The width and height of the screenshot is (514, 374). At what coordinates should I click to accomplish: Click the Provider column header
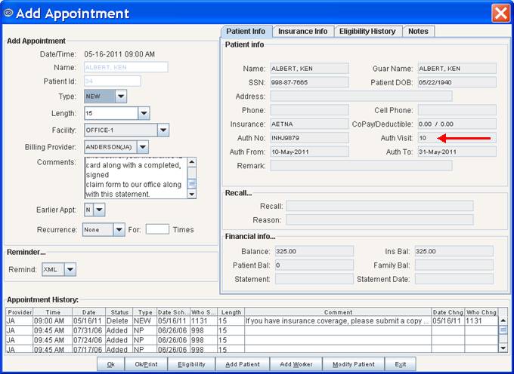(20, 312)
